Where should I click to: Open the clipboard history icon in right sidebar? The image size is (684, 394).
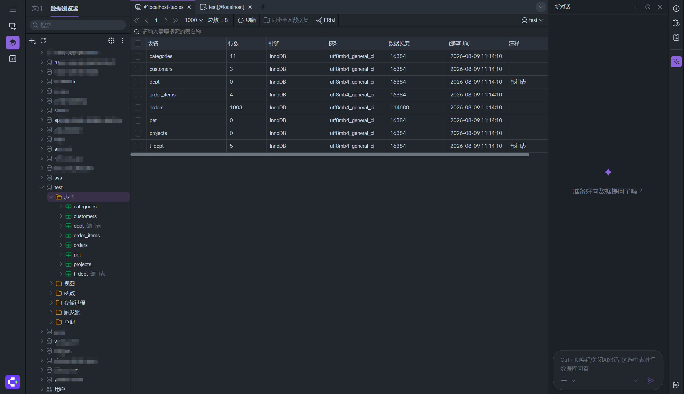(676, 23)
